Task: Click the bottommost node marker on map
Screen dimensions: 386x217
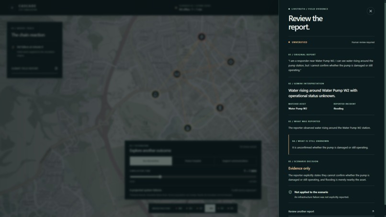Action: (188, 128)
